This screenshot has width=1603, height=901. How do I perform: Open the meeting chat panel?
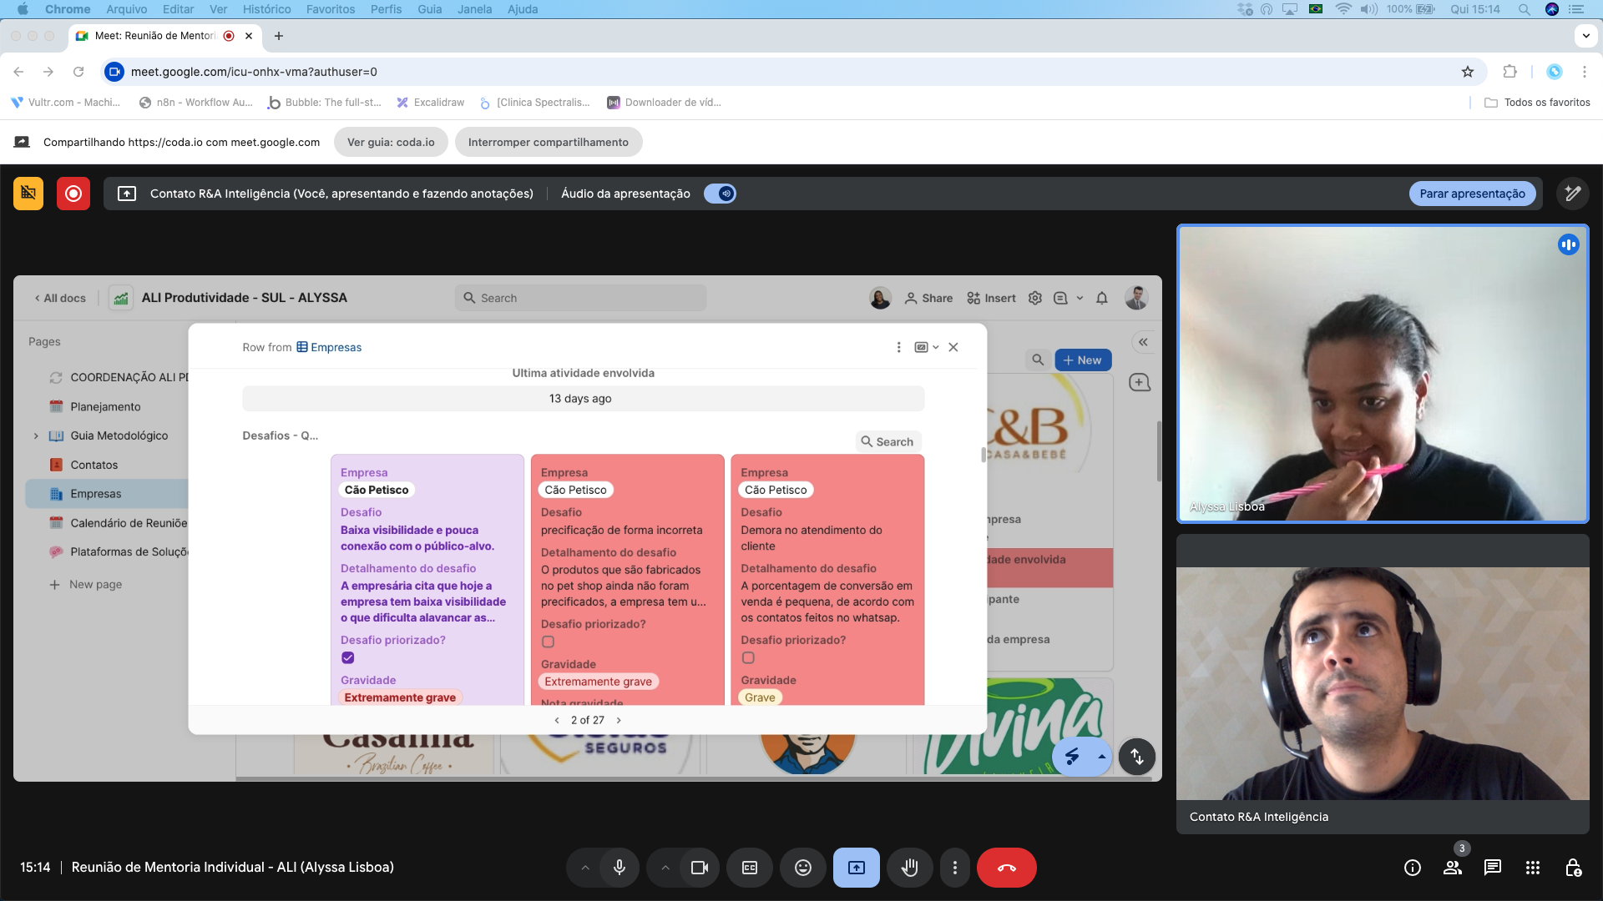(1492, 868)
